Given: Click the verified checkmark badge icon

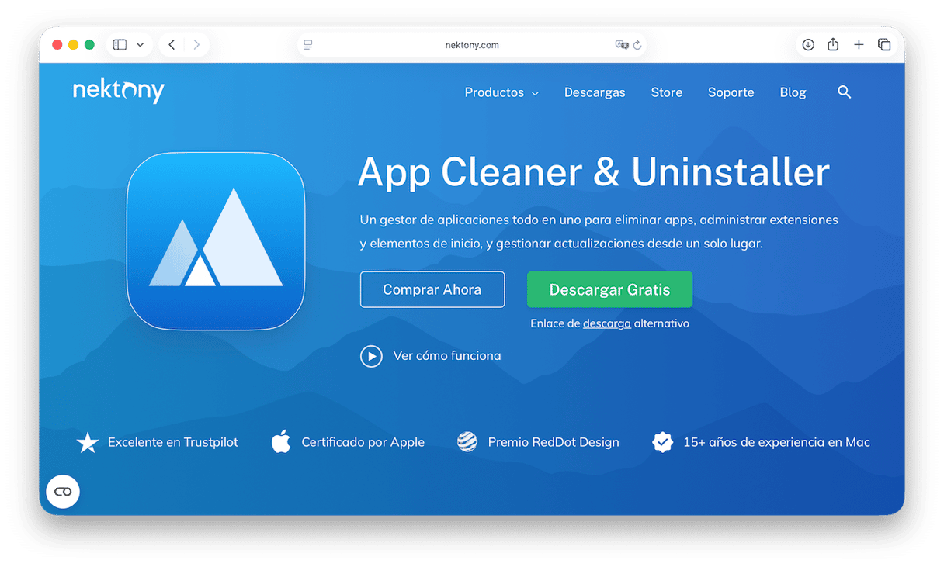Looking at the screenshot, I should (x=662, y=442).
